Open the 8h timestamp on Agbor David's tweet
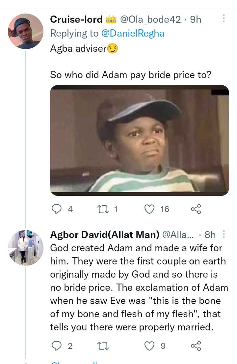Viewport: 237px width, 364px height. coord(210,234)
